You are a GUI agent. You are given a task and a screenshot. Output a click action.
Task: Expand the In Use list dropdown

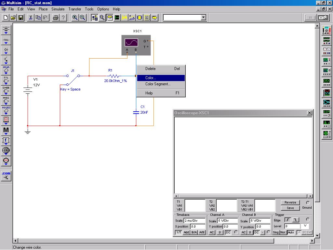tap(204, 18)
